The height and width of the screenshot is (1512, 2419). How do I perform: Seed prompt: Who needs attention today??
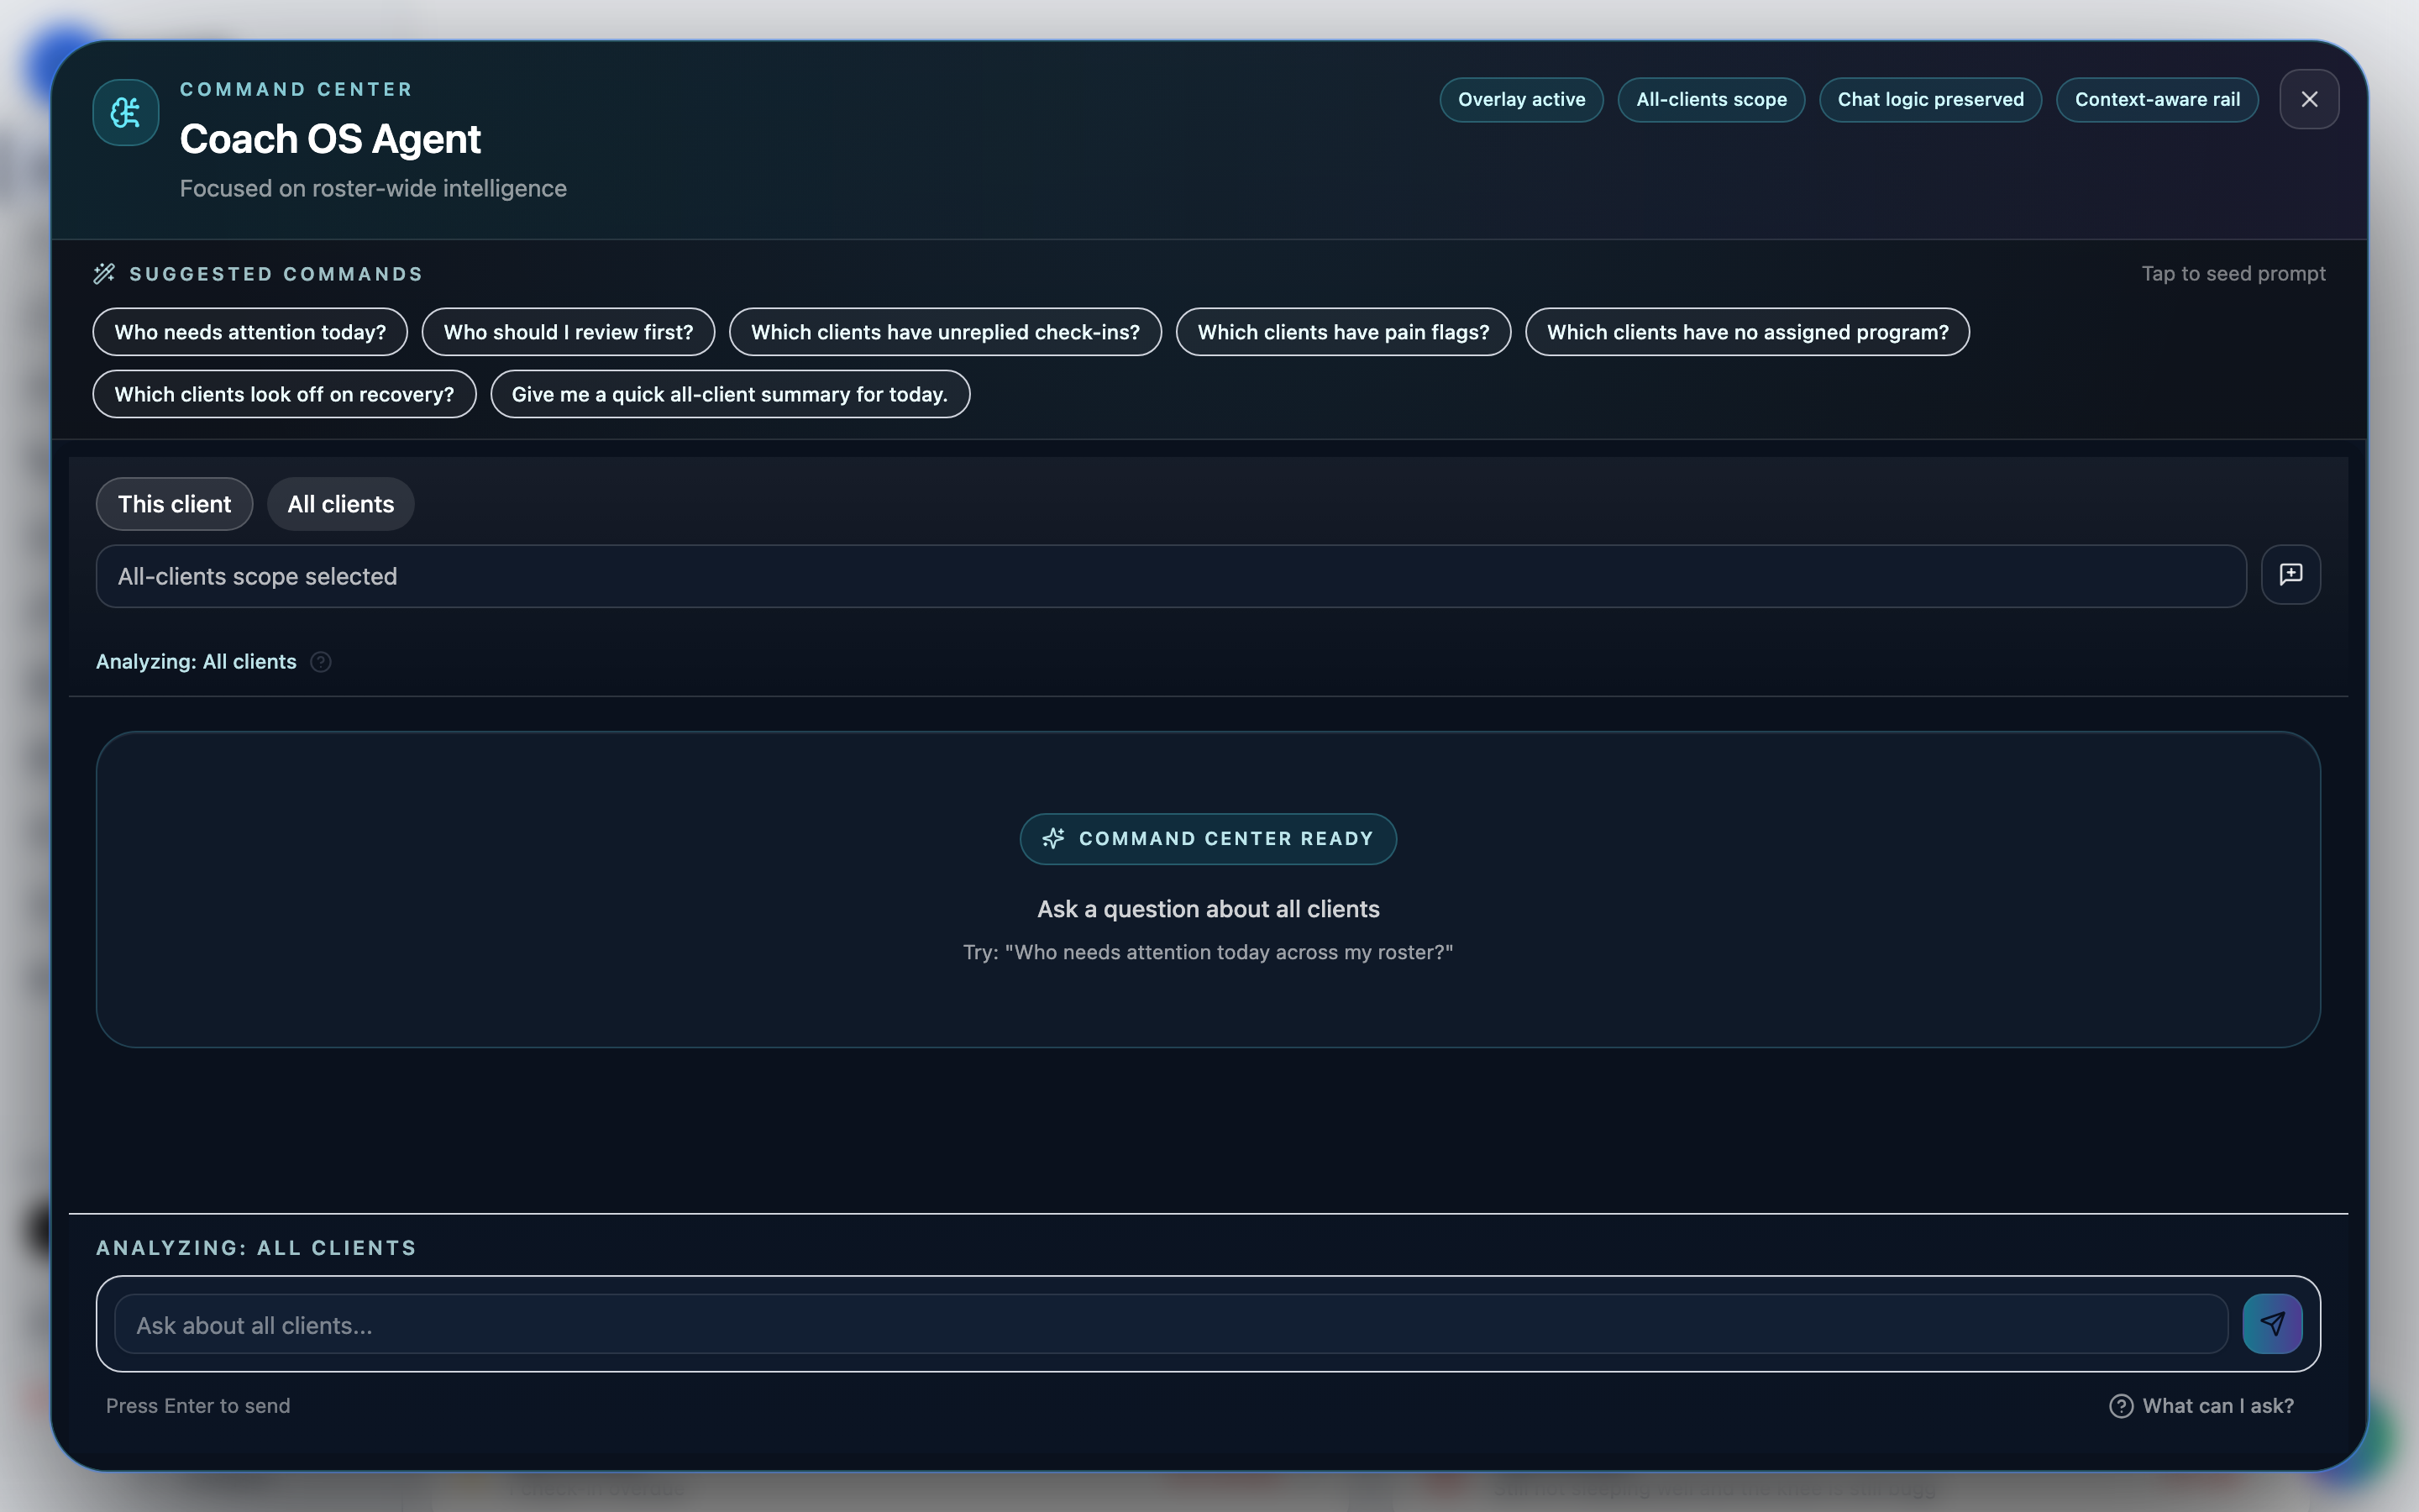(x=250, y=332)
